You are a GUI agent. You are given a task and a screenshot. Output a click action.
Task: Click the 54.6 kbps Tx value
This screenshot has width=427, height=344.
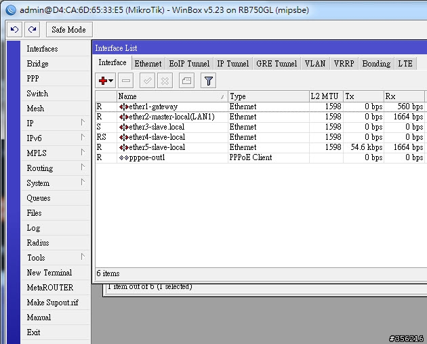point(367,147)
